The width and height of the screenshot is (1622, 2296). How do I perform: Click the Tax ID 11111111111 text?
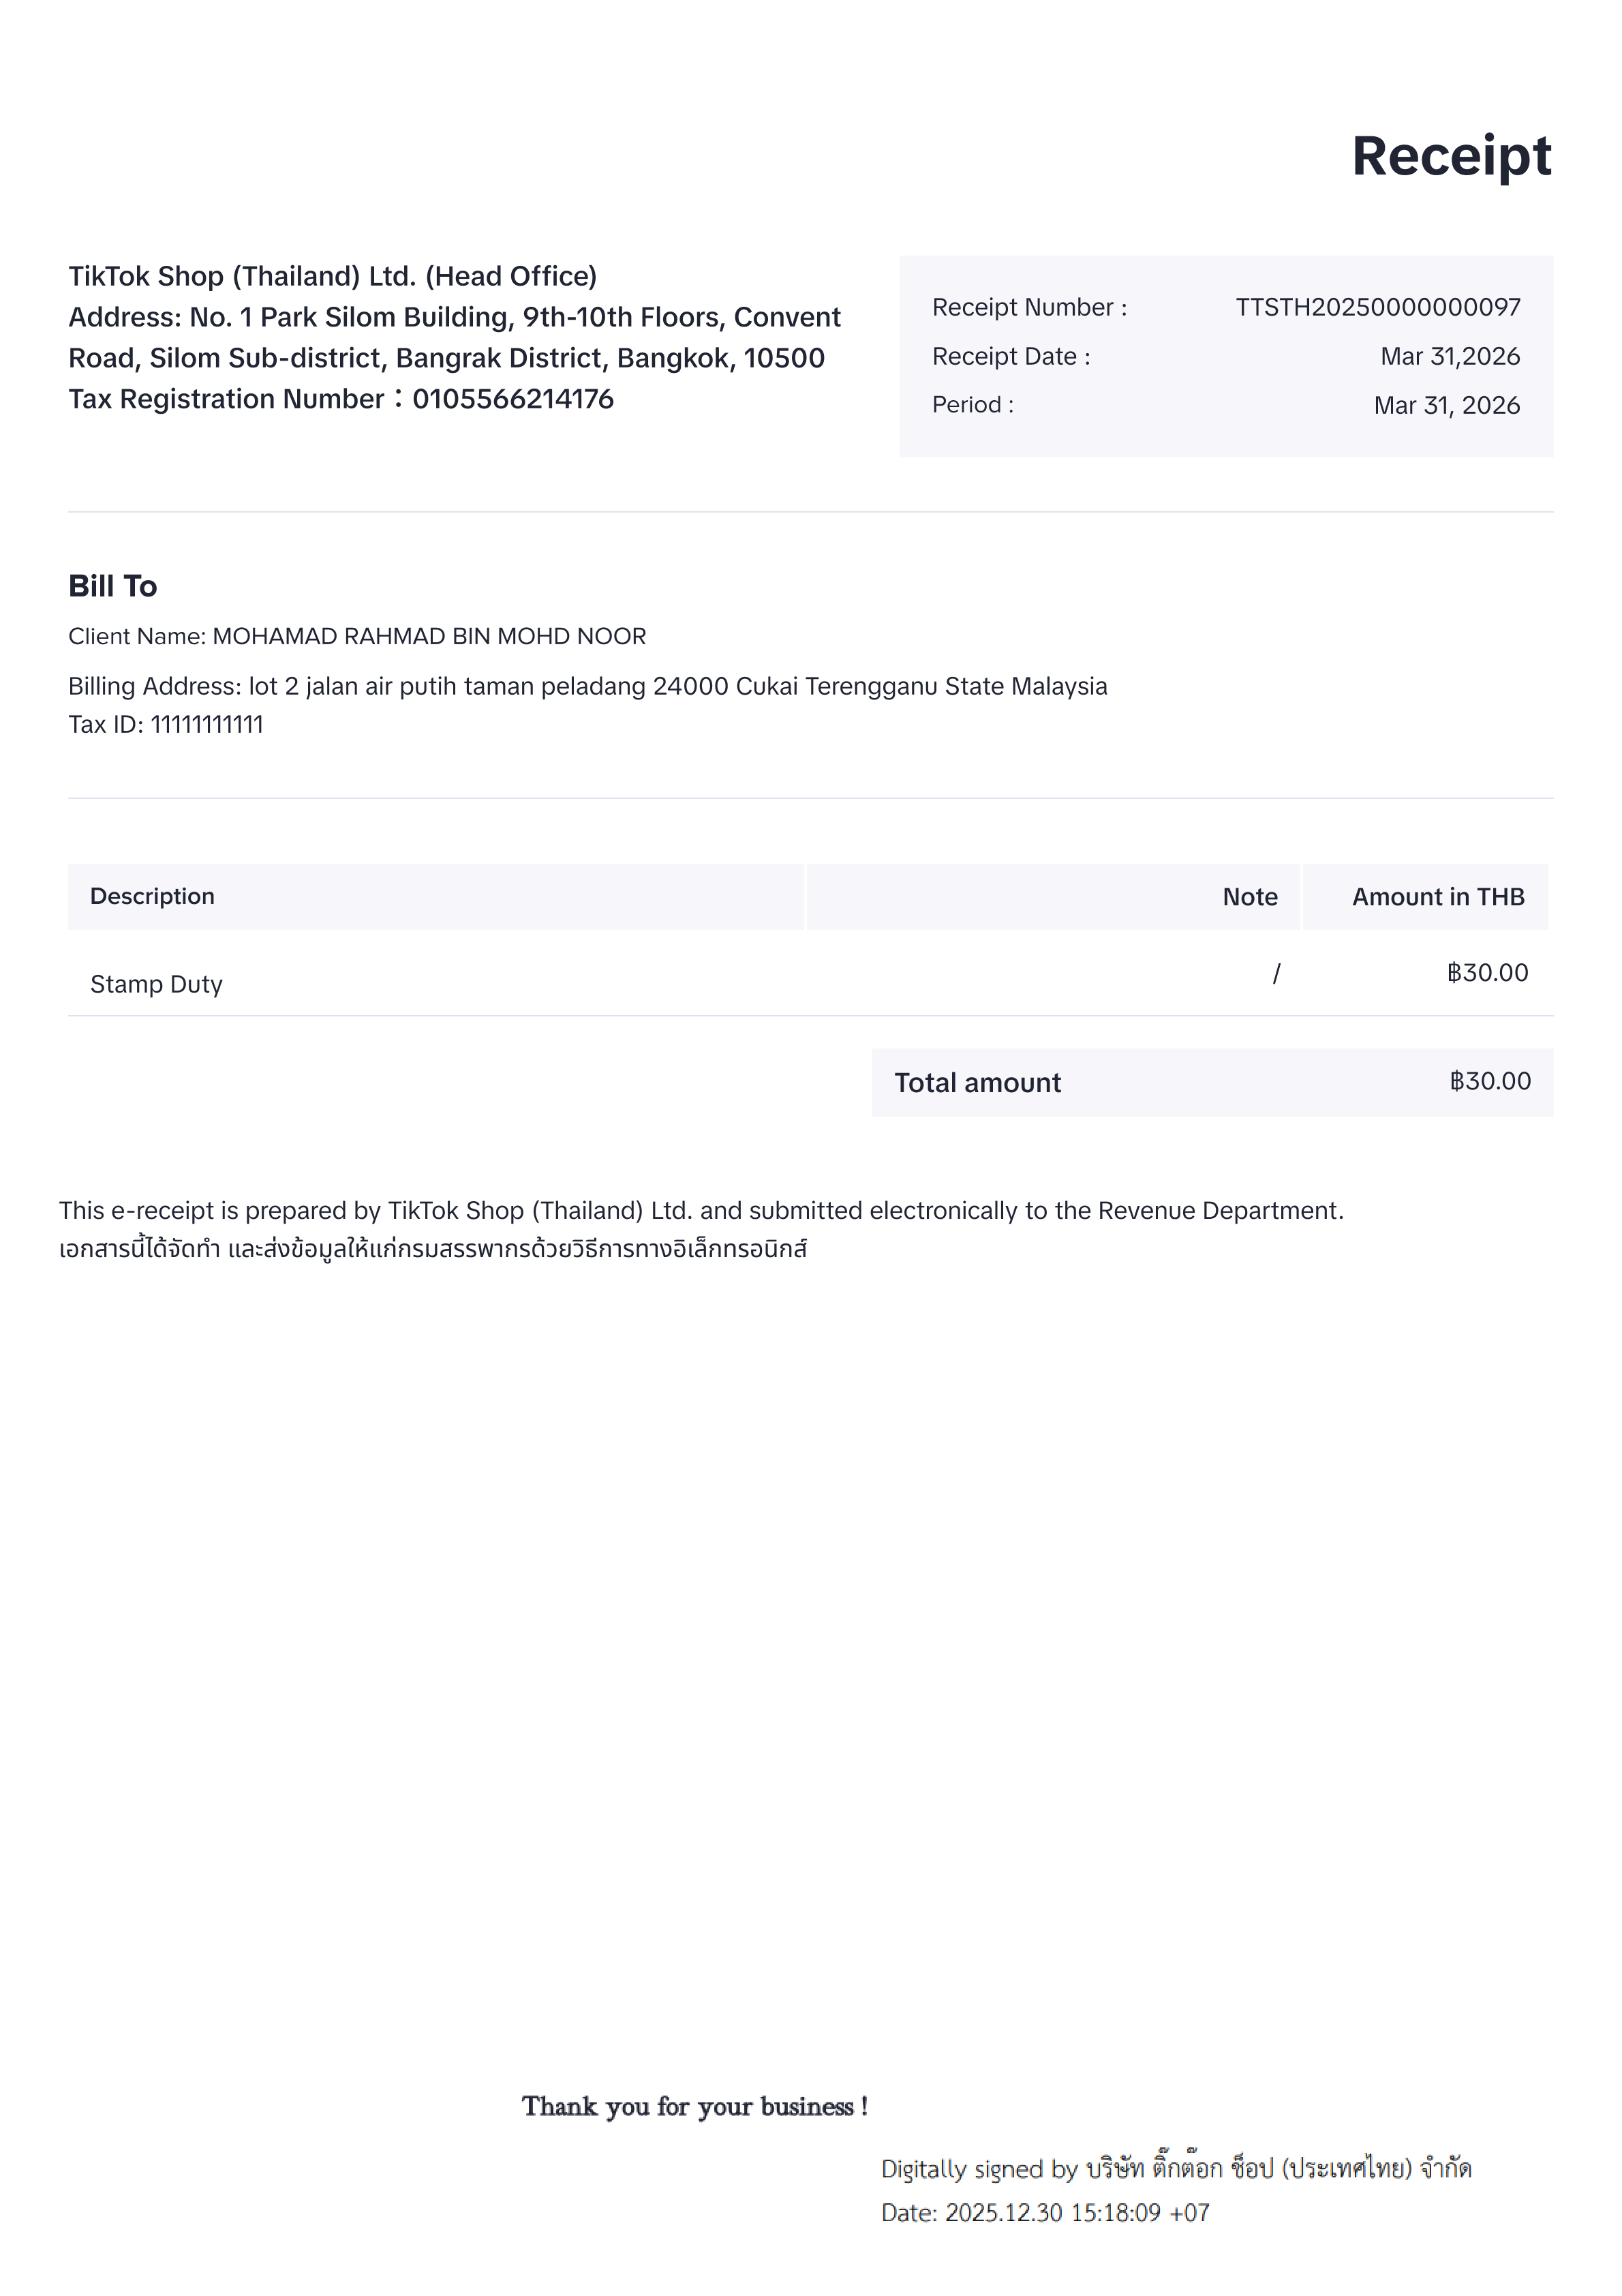[165, 724]
